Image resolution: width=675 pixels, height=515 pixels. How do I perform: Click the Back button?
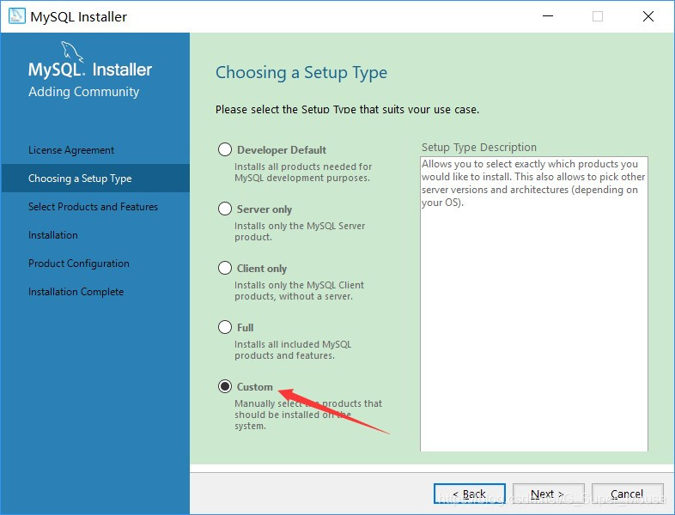470,494
